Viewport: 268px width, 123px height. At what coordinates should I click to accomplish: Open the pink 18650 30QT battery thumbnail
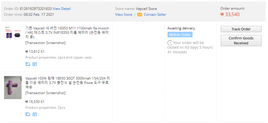pyautogui.click(x=13, y=87)
